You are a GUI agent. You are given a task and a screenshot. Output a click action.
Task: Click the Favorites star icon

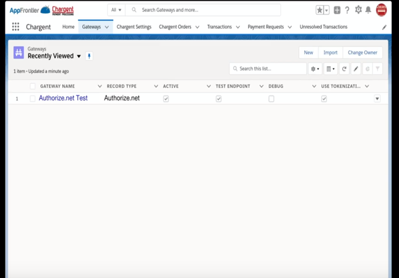(320, 10)
